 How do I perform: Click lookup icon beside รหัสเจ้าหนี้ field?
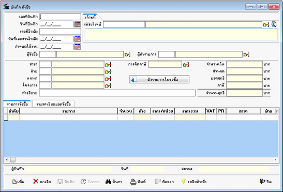pos(266,24)
